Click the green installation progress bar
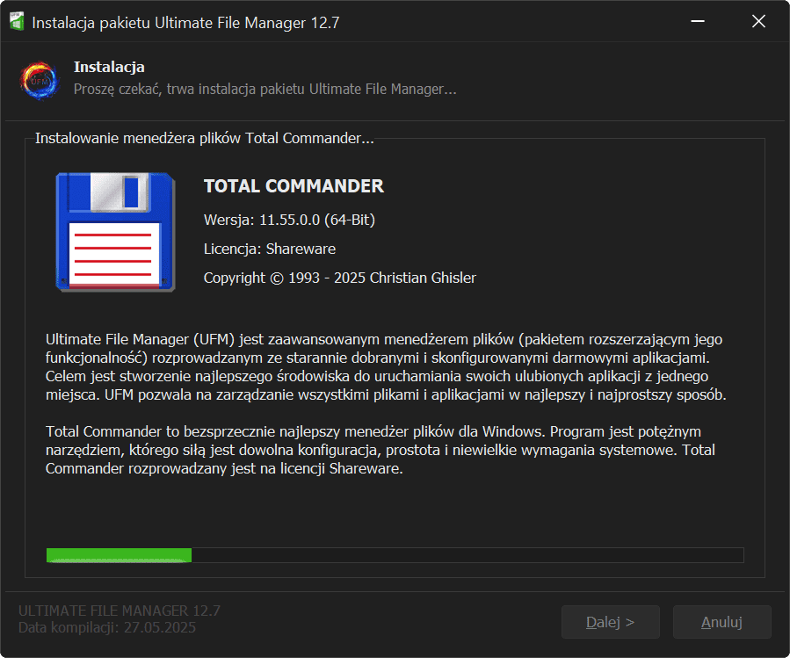Viewport: 790px width, 658px height. click(x=395, y=555)
